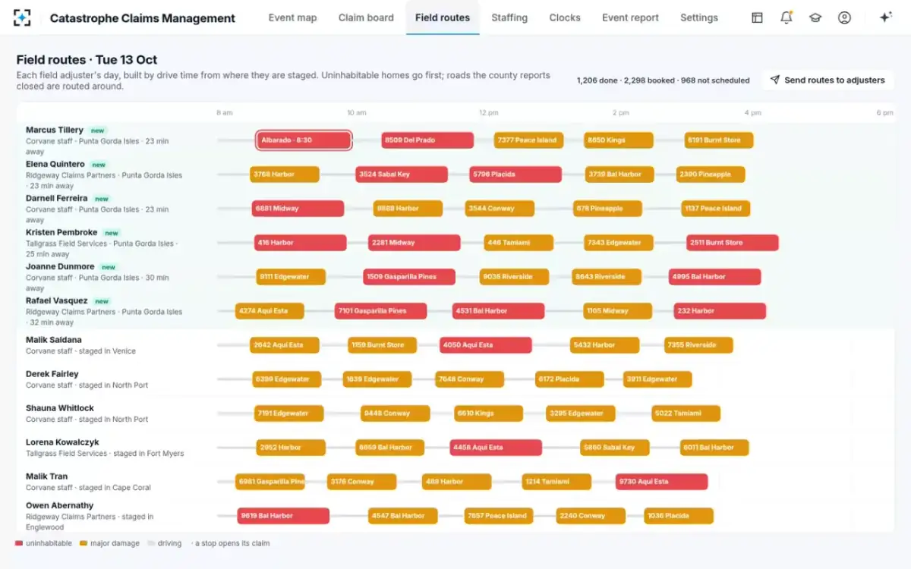
Task: Open Malik Tran's red Aqui Esta stop
Action: click(x=661, y=482)
